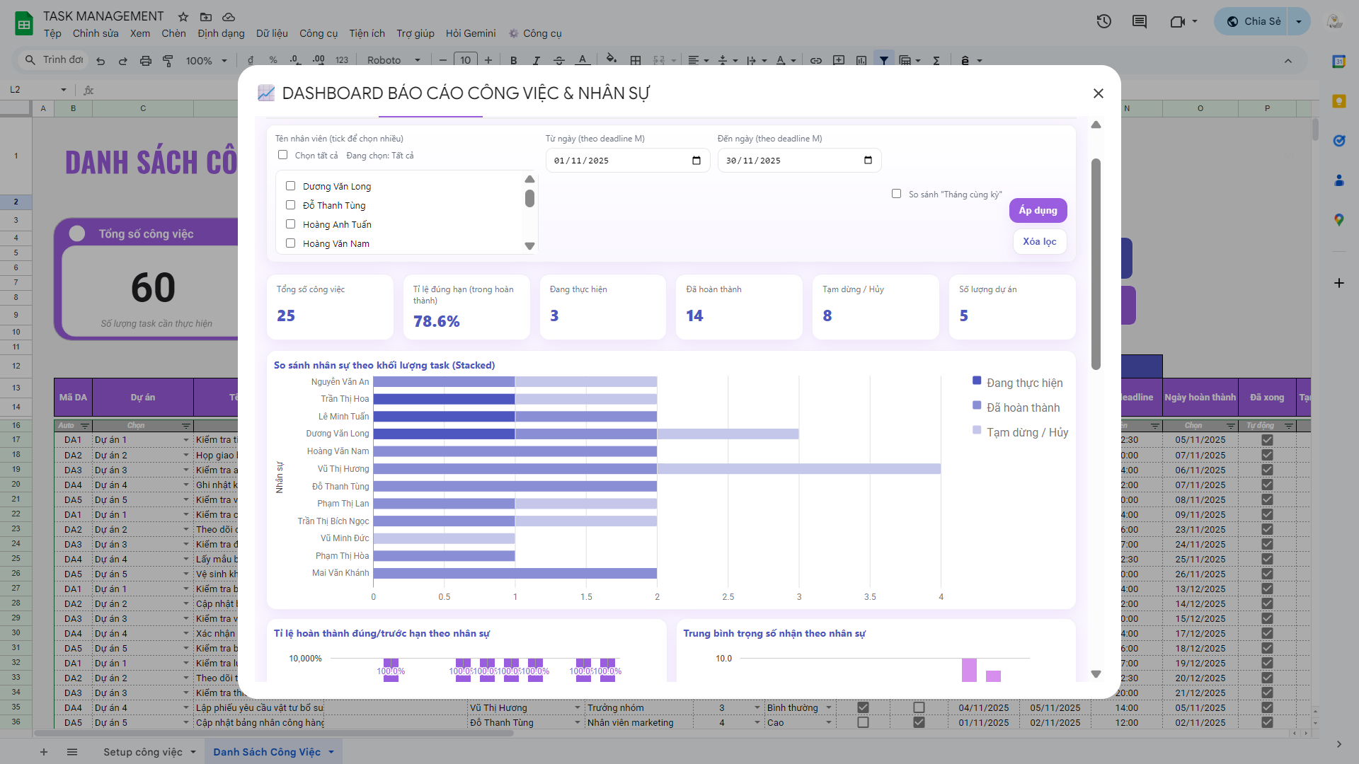1359x764 pixels.
Task: Open version history clock icon
Action: [1103, 21]
